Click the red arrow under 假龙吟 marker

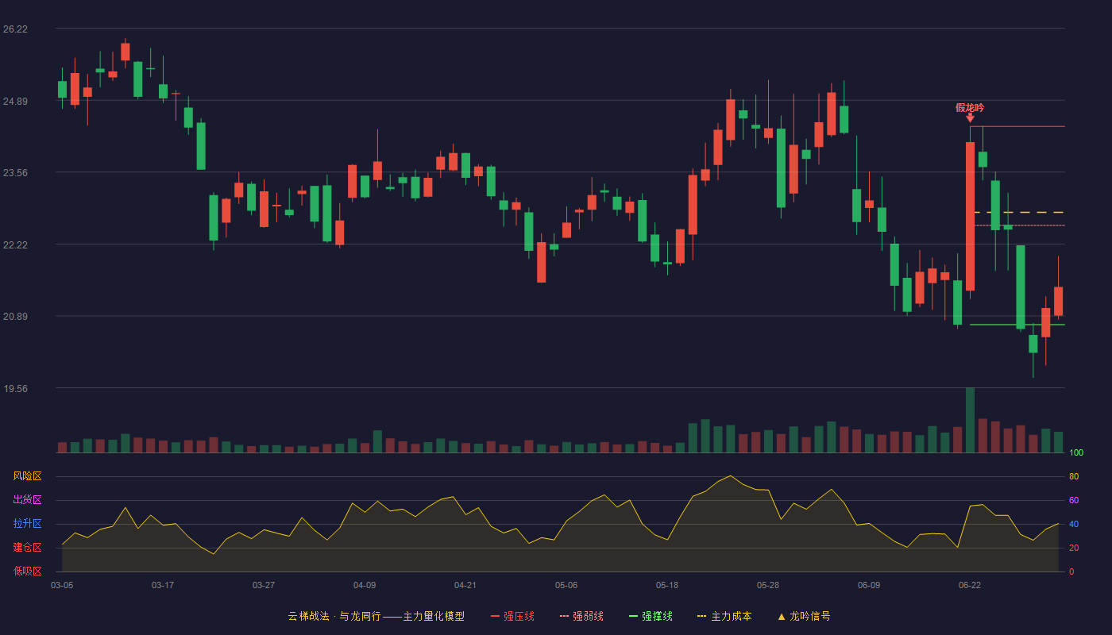point(970,118)
